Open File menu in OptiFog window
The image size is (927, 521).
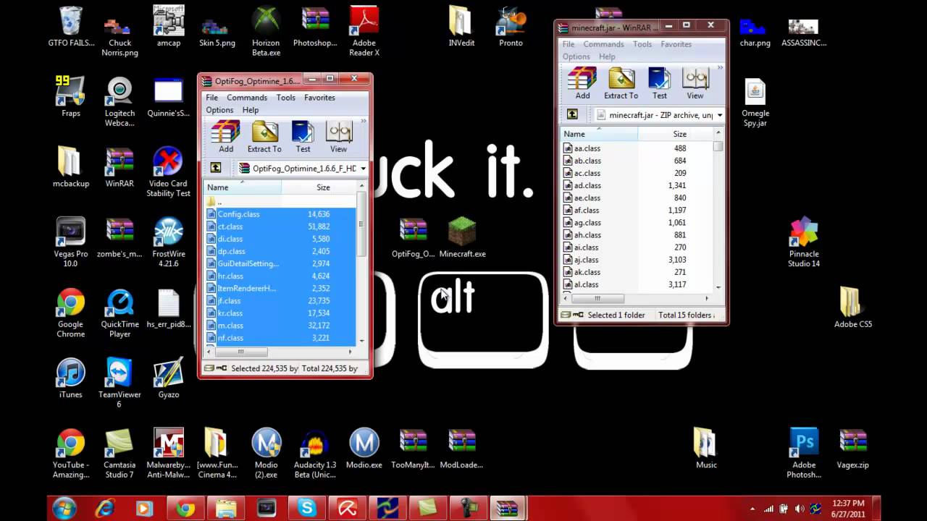click(x=211, y=98)
